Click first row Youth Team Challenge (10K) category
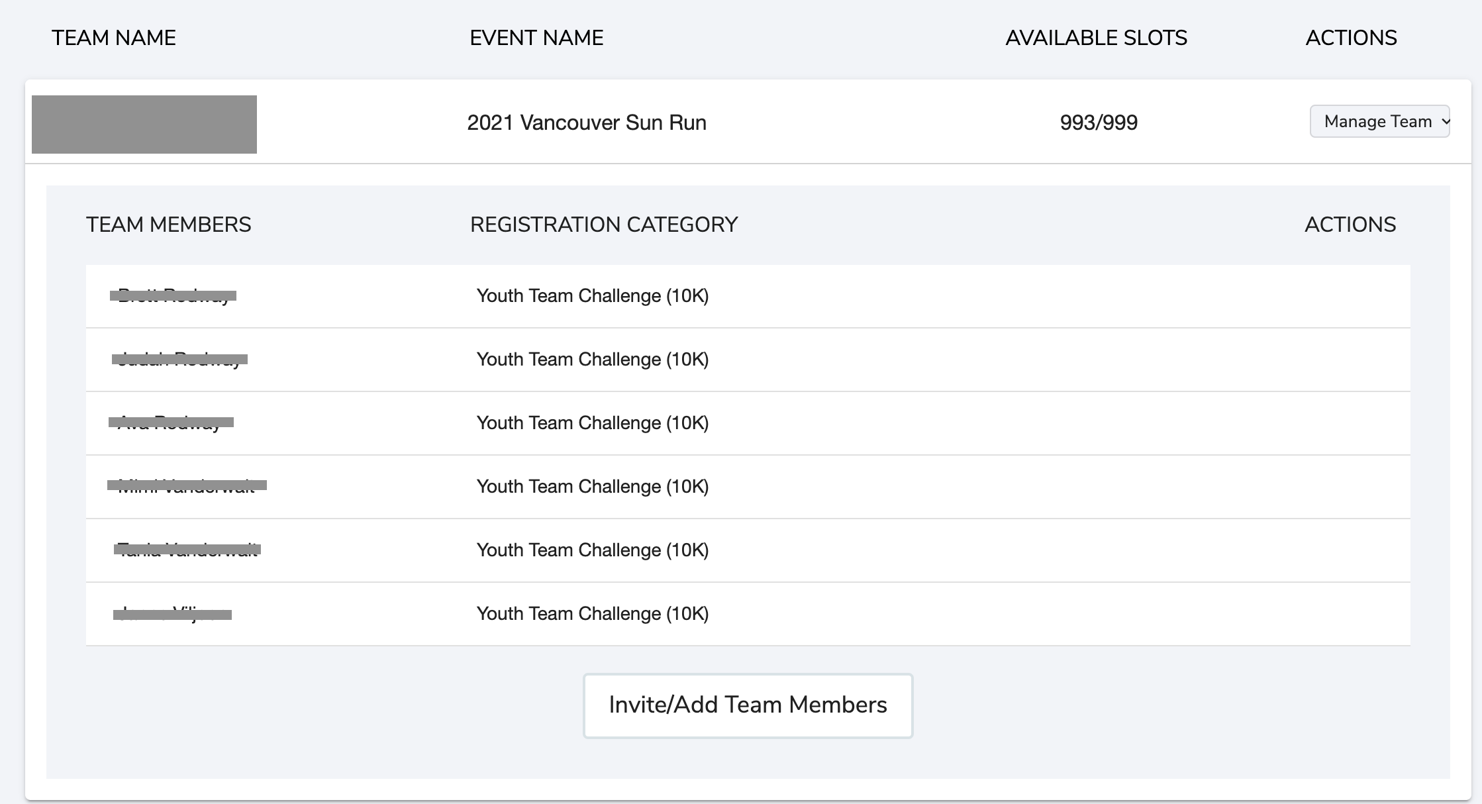The width and height of the screenshot is (1482, 804). point(592,296)
